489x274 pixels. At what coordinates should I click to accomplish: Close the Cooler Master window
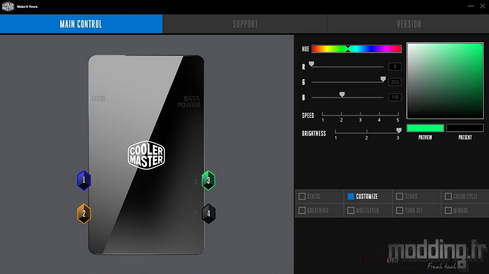[483, 6]
